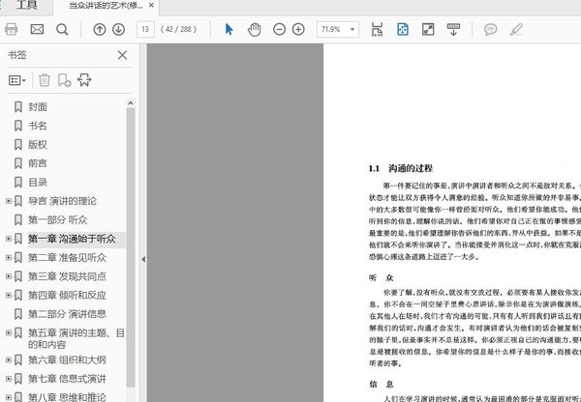Click the Fit One Full Page icon
Screen dimensions: 581x402
(403, 29)
